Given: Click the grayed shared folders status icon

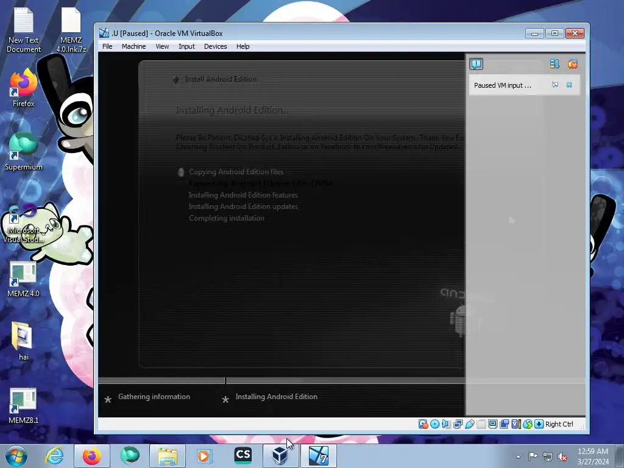Looking at the screenshot, I should [x=481, y=424].
